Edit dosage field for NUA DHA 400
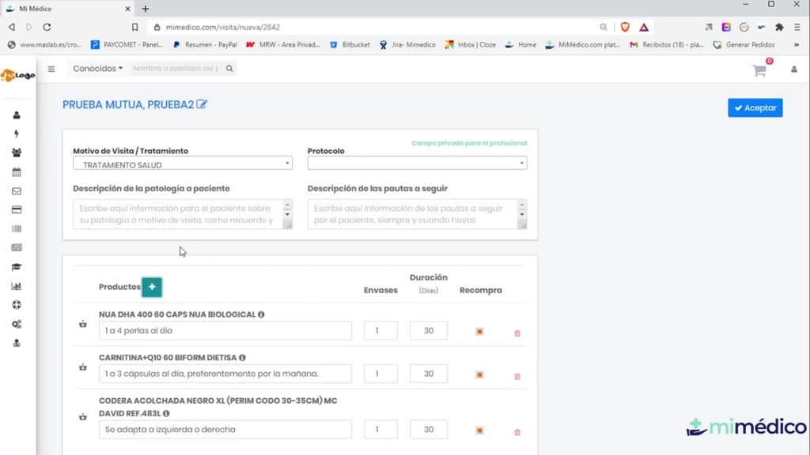The height and width of the screenshot is (455, 810). 225,331
